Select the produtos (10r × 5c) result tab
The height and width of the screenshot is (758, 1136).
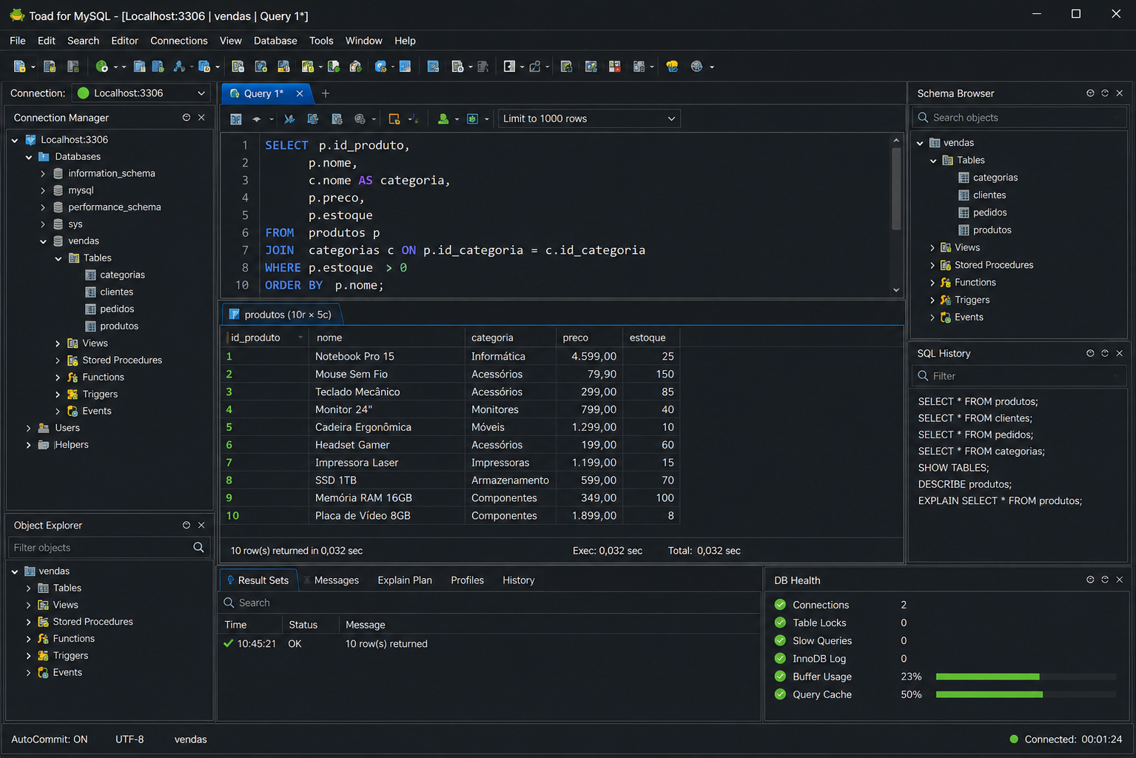point(282,315)
